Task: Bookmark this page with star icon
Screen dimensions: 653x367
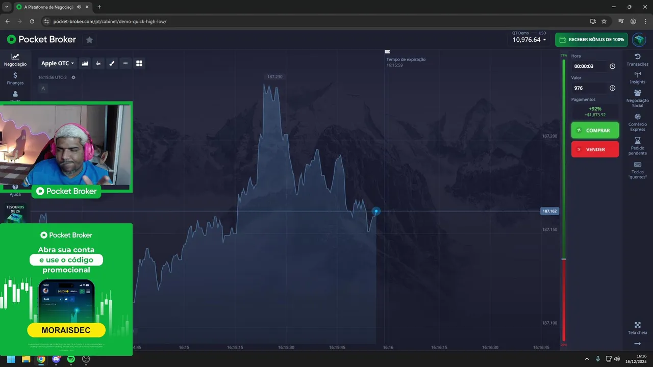Action: (604, 21)
